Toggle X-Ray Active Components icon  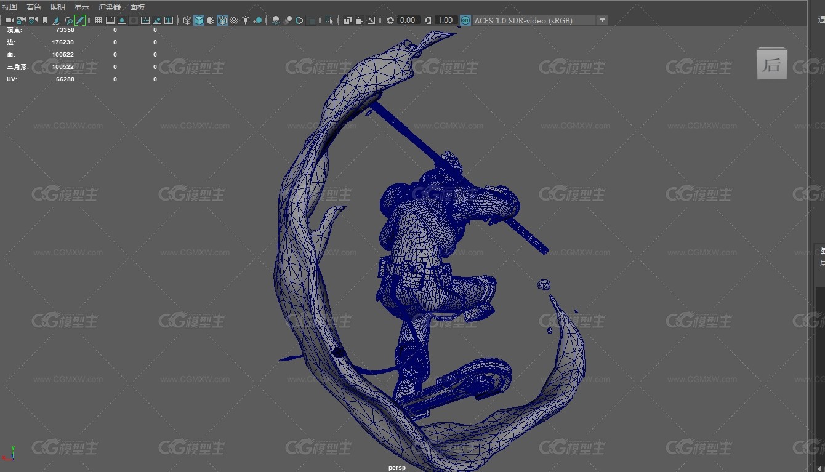360,20
